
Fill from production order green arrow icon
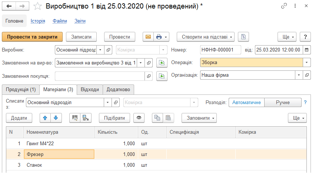point(162,63)
